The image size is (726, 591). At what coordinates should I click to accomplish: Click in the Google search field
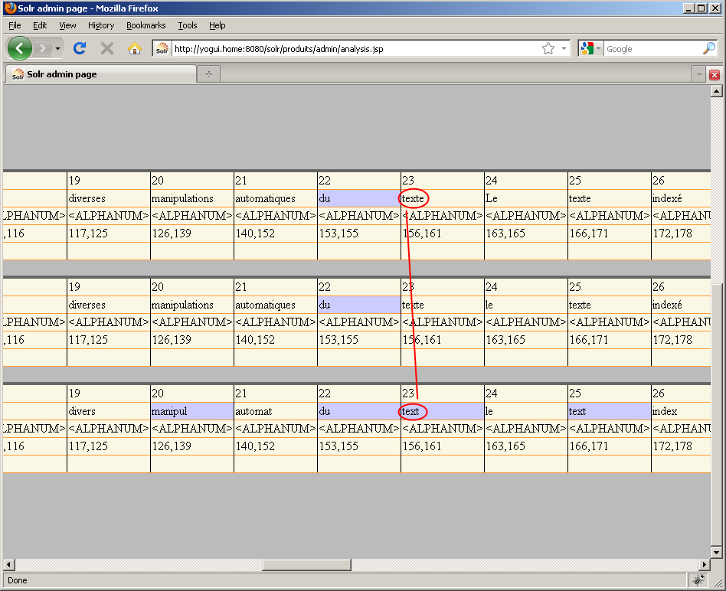[x=651, y=48]
